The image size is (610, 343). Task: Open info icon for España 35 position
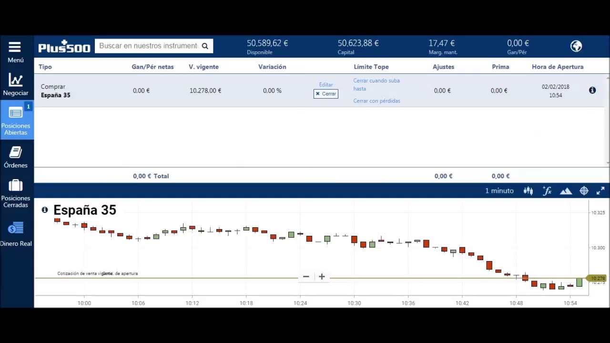592,90
